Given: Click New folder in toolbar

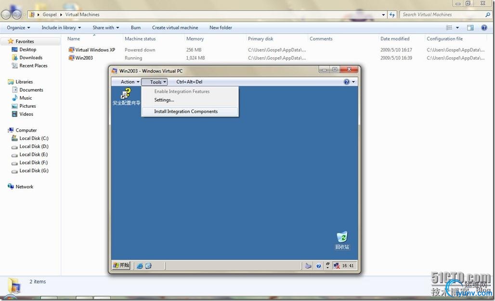Looking at the screenshot, I should [221, 28].
